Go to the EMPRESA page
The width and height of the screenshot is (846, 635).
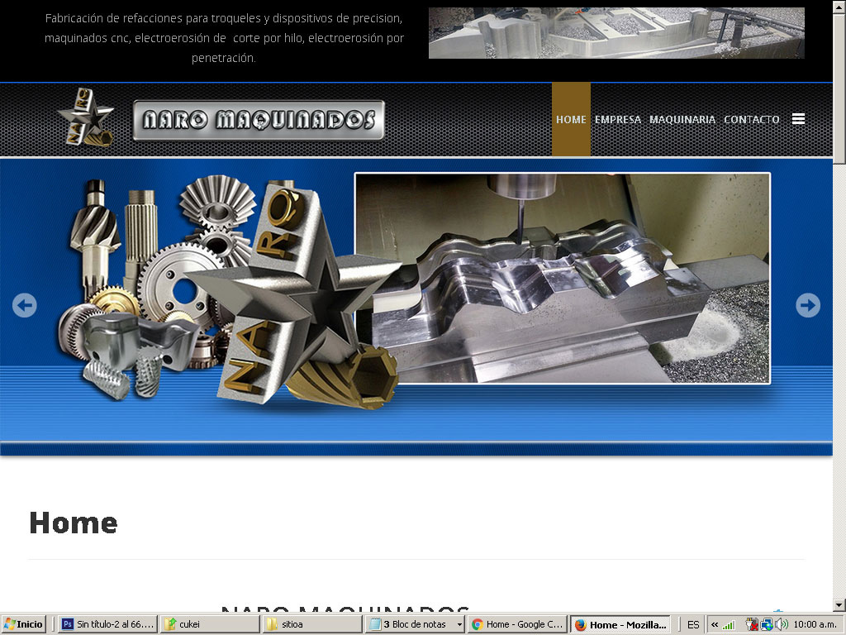(x=618, y=119)
